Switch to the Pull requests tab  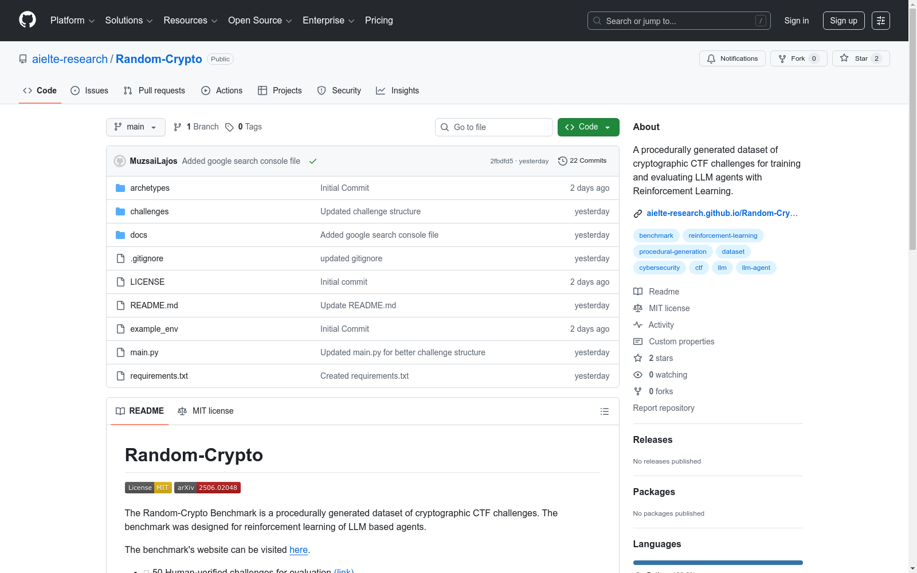coord(154,91)
